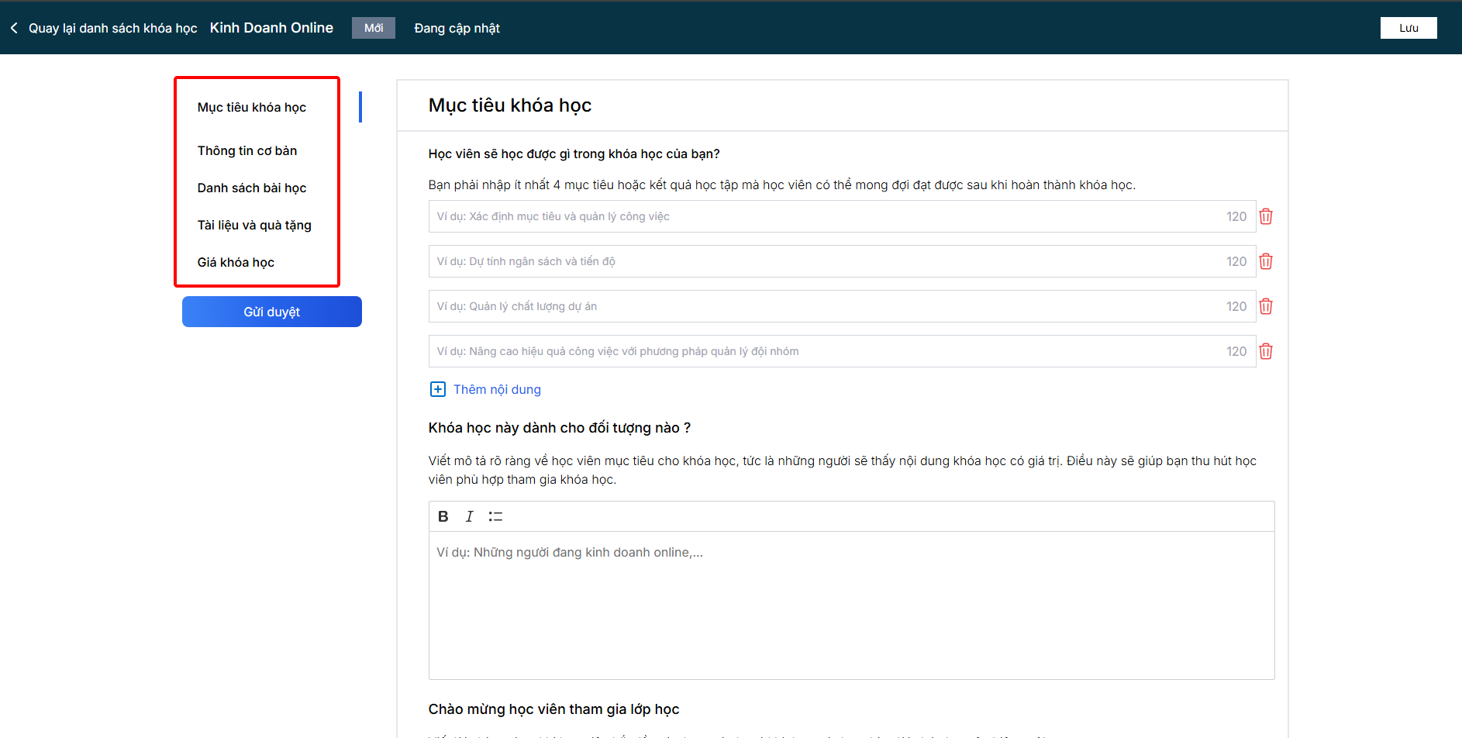Open the Mục tiêu khóa học section
The height and width of the screenshot is (738, 1462).
click(252, 107)
